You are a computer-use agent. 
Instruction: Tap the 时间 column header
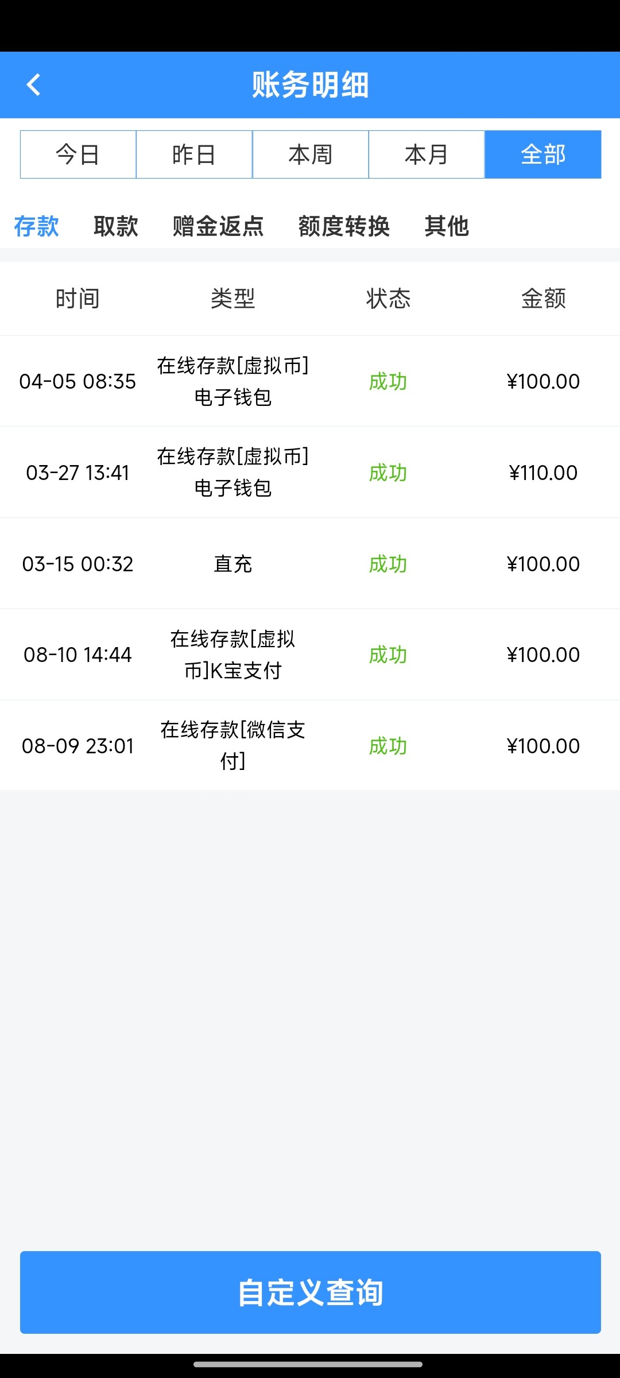click(77, 299)
